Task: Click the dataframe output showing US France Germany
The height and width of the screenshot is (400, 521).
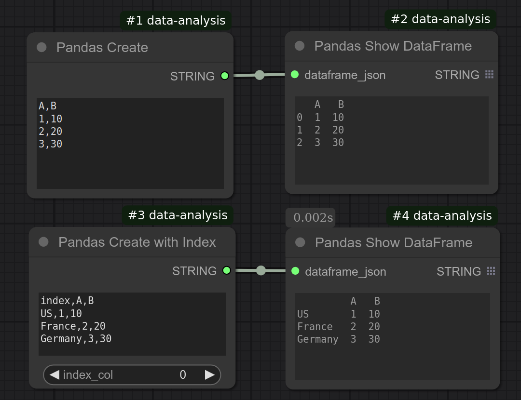Action: coord(392,336)
